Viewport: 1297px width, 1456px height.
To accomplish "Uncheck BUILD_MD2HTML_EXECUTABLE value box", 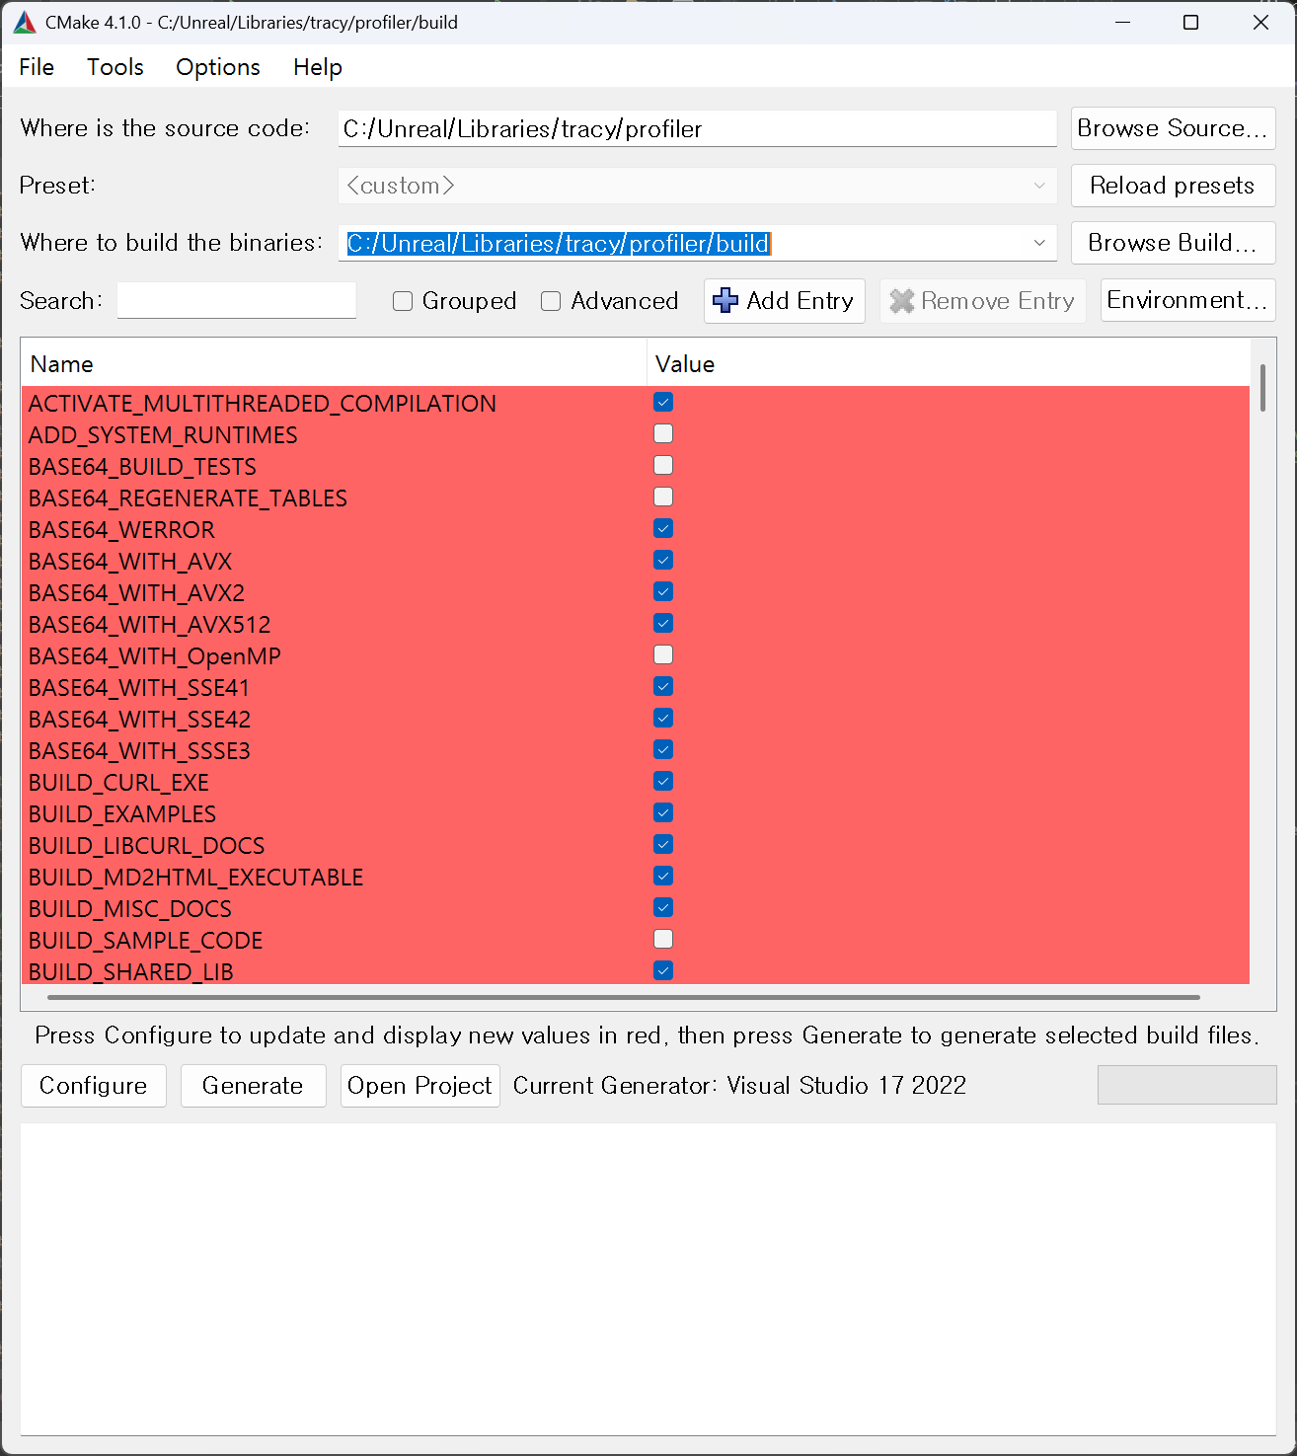I will [x=663, y=877].
